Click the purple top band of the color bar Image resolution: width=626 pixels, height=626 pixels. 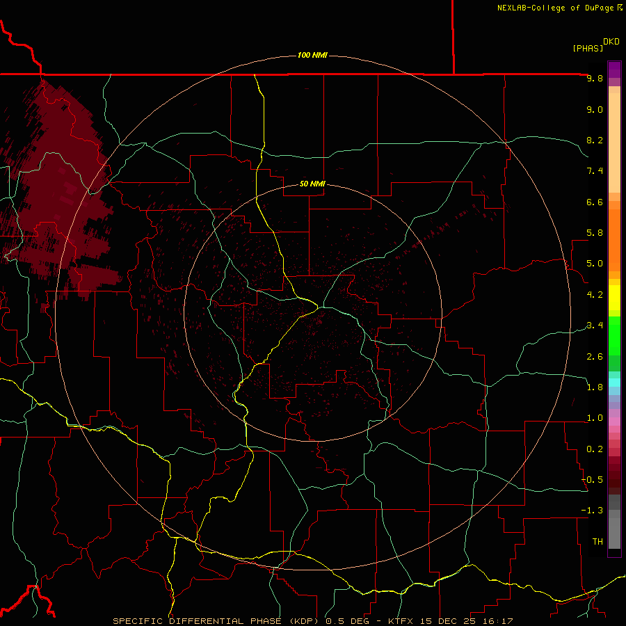[x=614, y=70]
